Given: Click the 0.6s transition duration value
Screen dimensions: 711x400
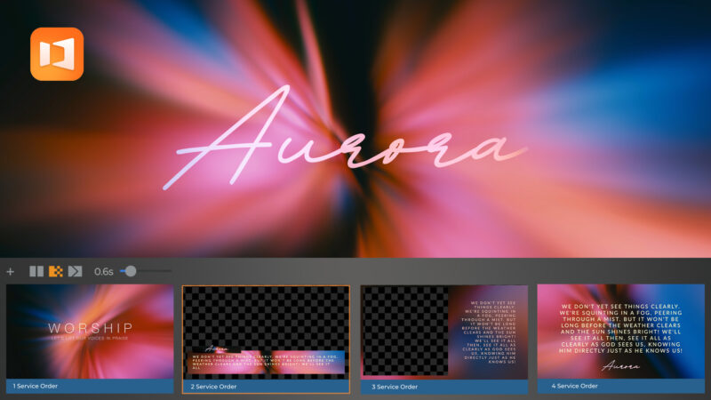Looking at the screenshot, I should 104,271.
